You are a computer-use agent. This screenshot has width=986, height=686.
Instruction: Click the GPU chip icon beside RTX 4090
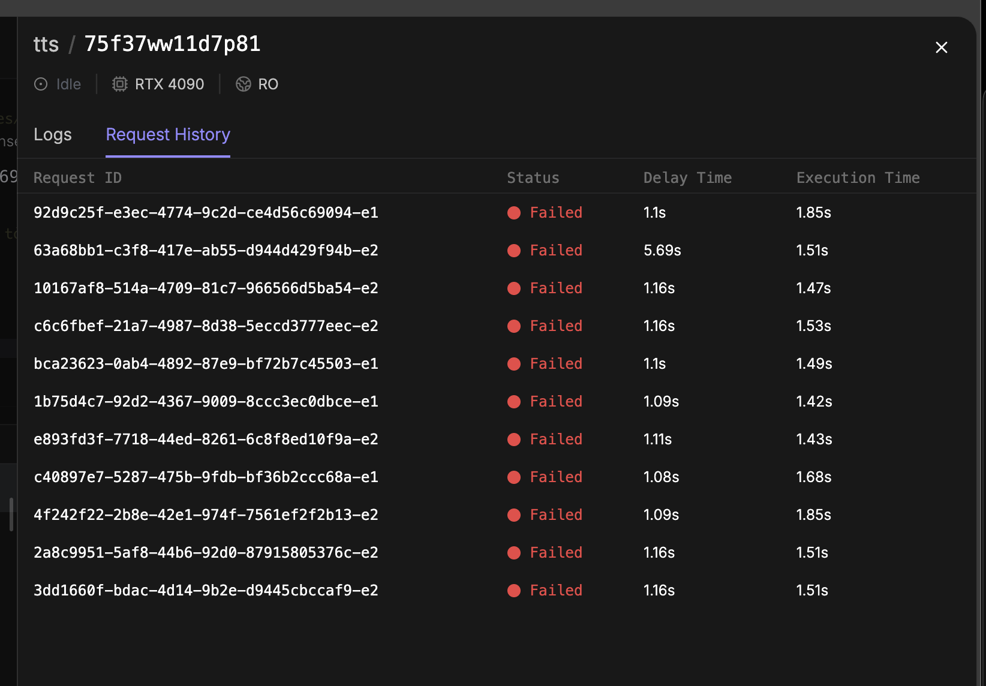pyautogui.click(x=120, y=84)
